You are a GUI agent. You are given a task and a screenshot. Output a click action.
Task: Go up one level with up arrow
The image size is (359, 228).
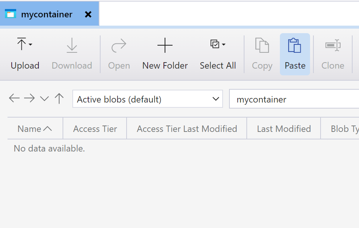(59, 99)
